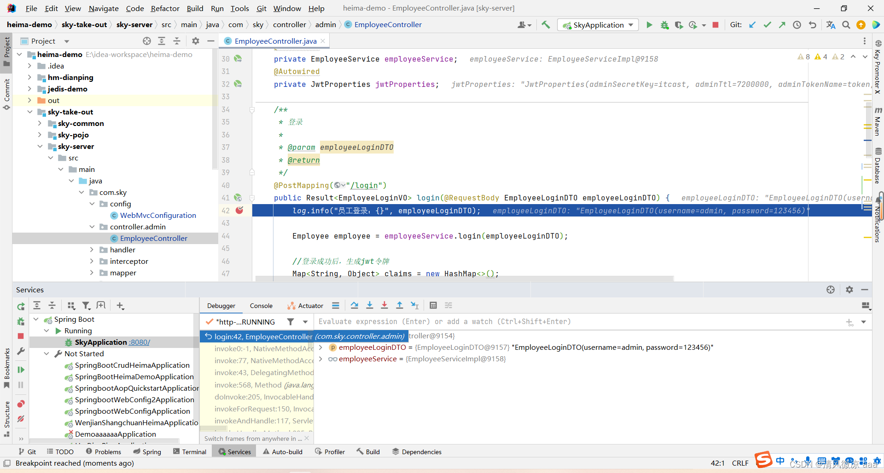
Task: Open the Terminal tool window tab
Action: point(190,452)
